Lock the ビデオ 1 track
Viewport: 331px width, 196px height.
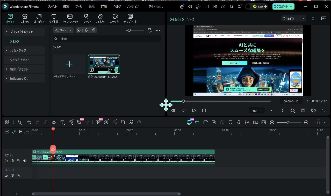[x=6, y=161]
